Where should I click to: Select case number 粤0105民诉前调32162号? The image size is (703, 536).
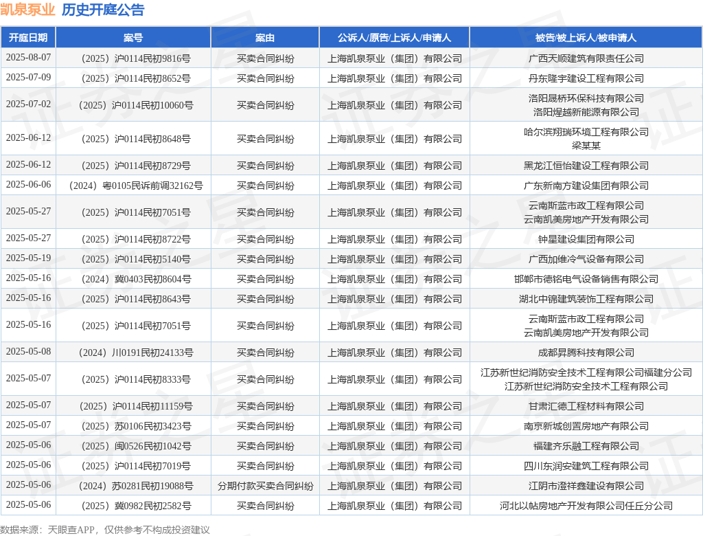tap(134, 186)
